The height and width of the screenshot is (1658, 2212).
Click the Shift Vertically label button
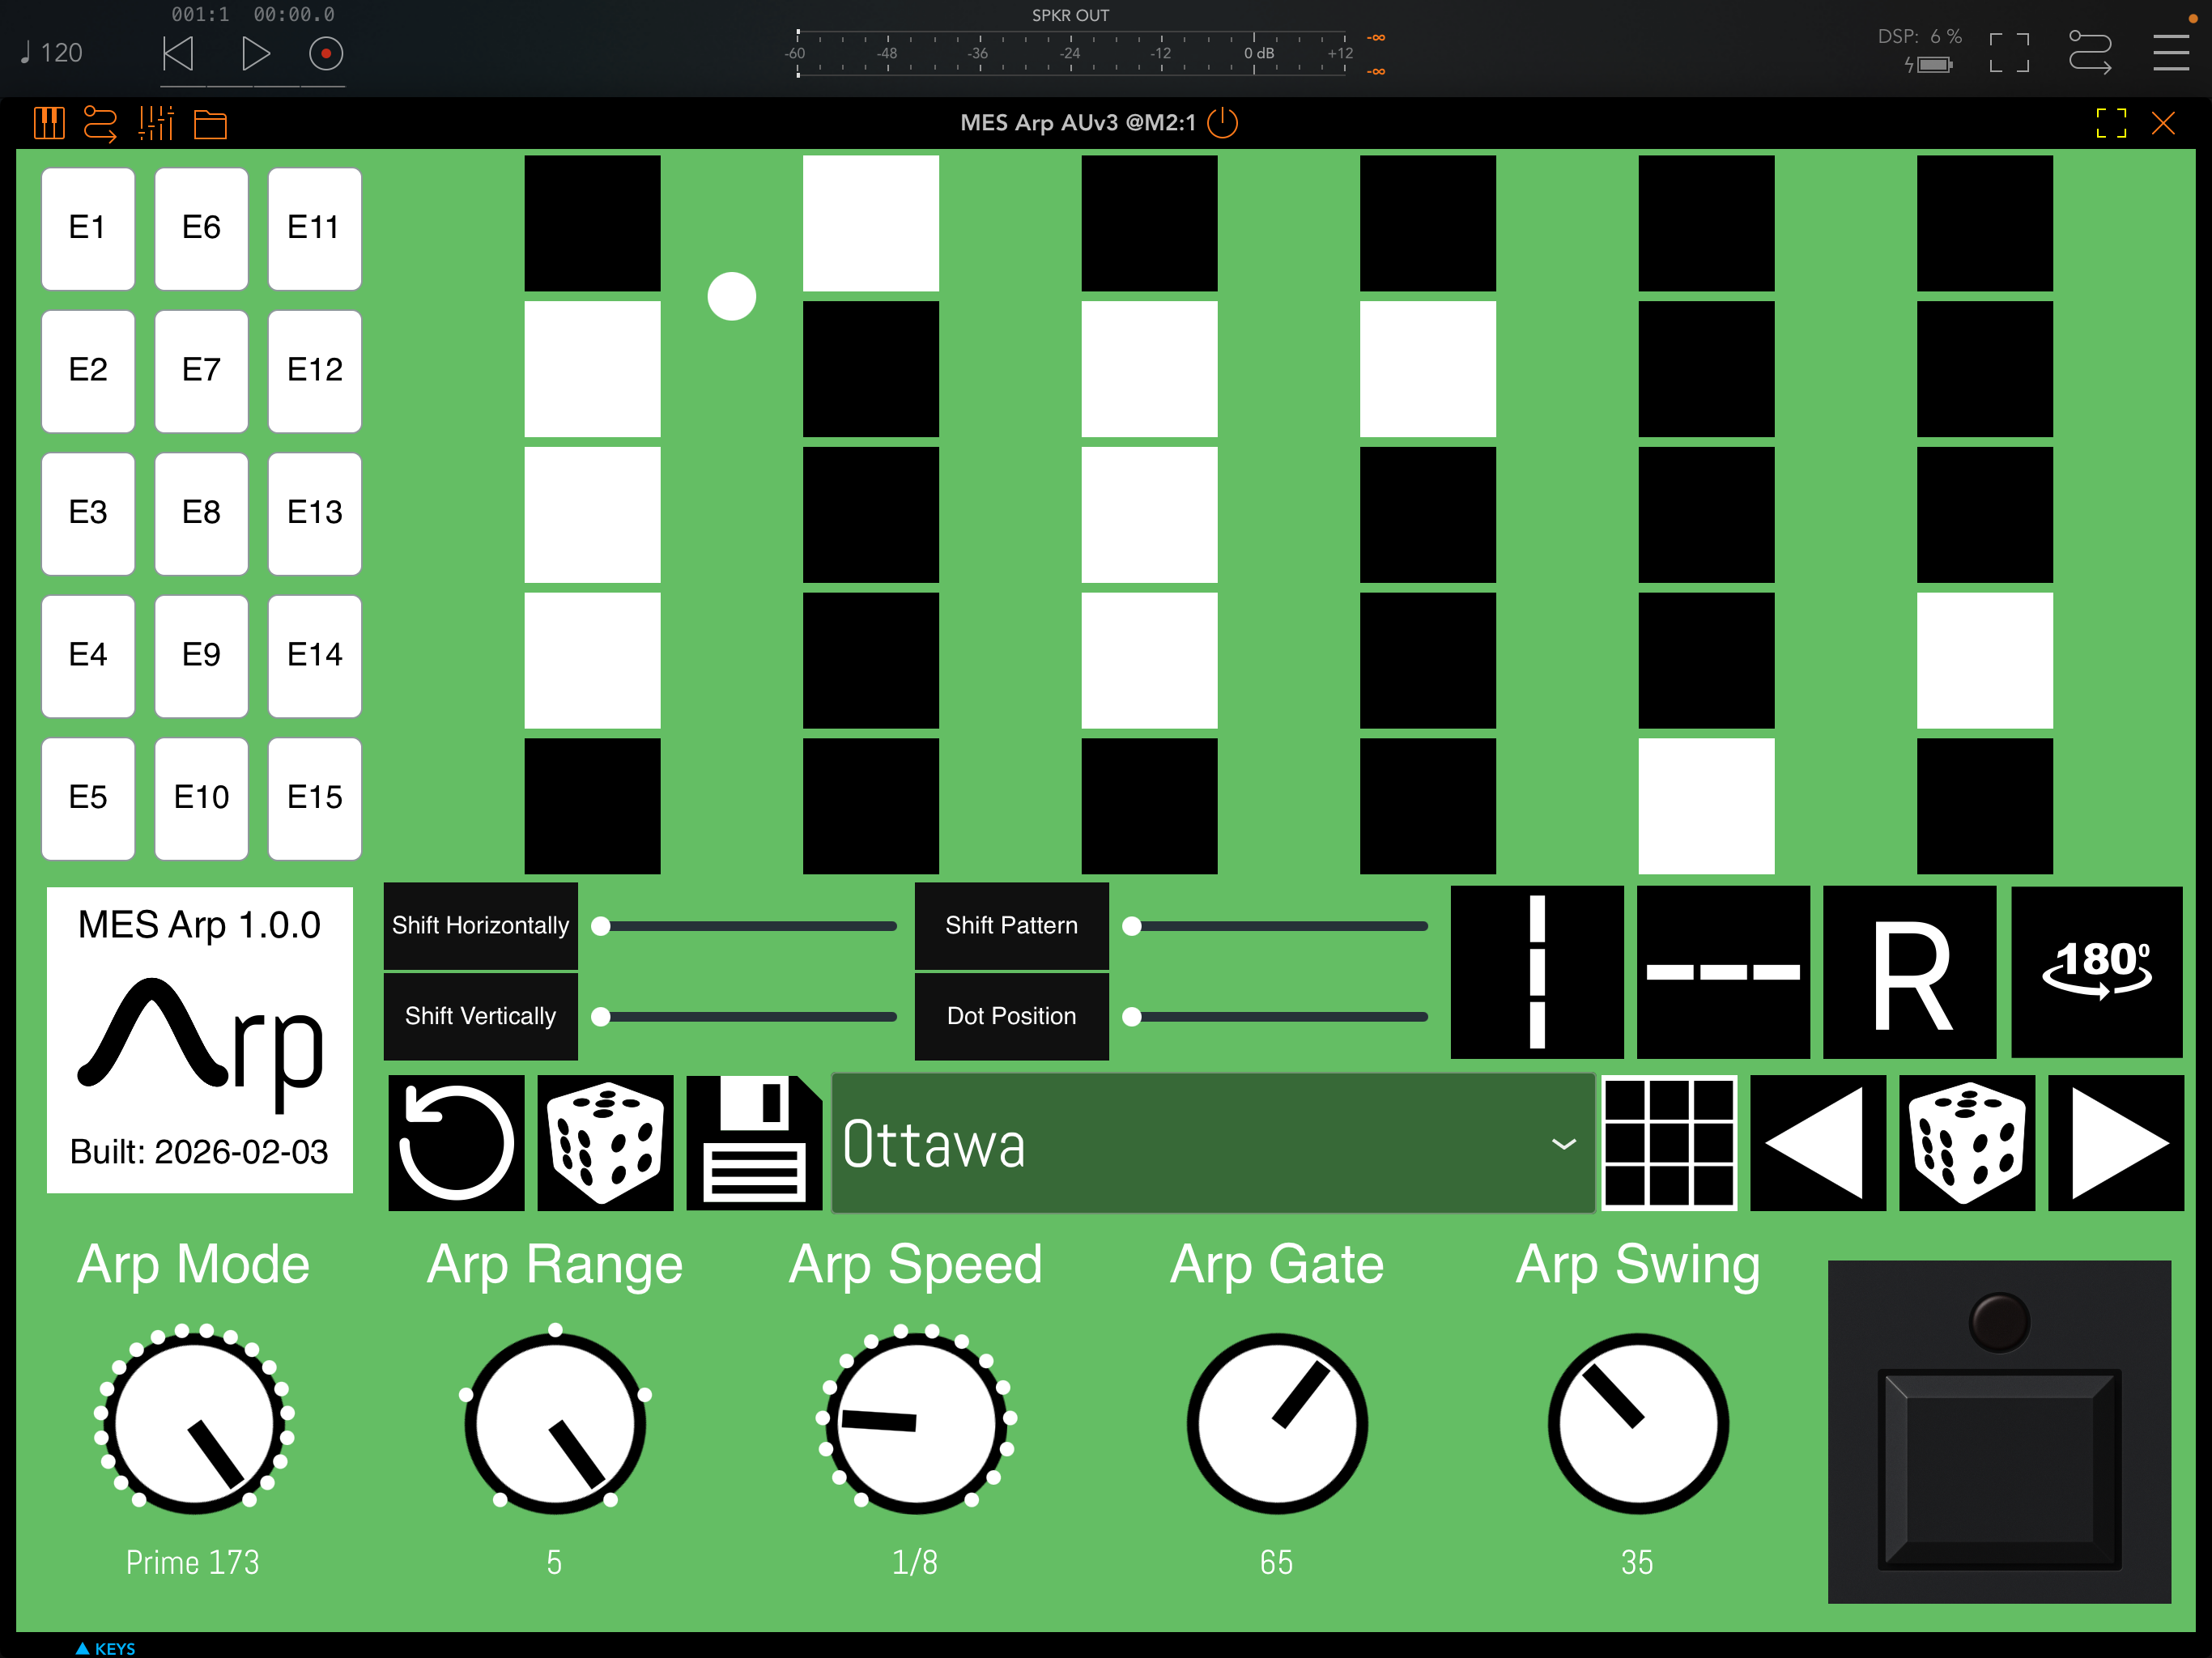(x=481, y=1016)
